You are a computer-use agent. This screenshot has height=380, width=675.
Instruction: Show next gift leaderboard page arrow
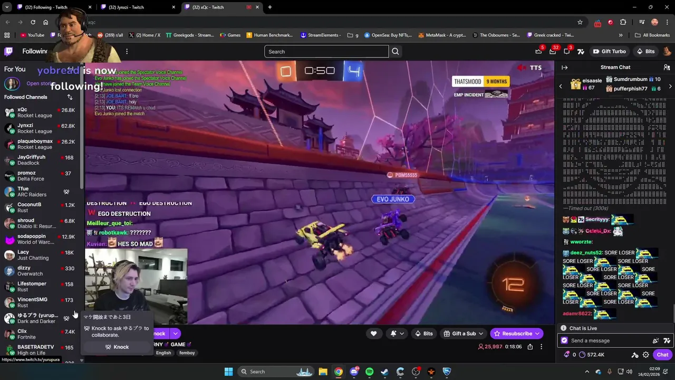[670, 86]
